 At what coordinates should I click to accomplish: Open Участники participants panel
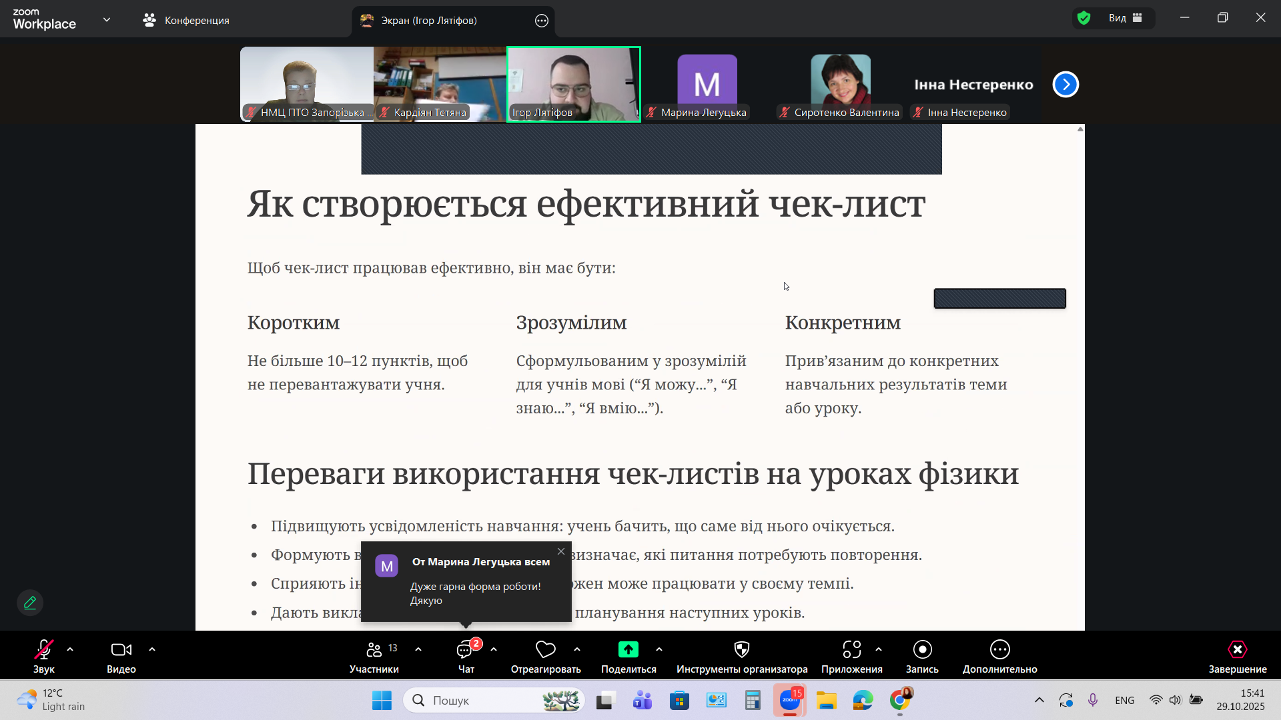(374, 650)
